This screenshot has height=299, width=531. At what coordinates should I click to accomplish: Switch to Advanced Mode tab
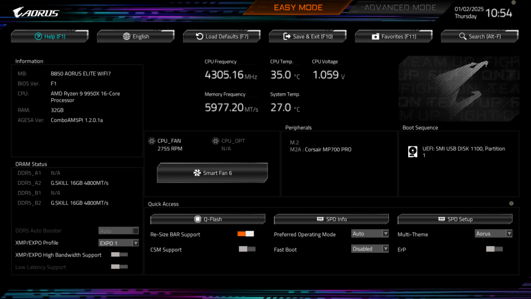(400, 7)
